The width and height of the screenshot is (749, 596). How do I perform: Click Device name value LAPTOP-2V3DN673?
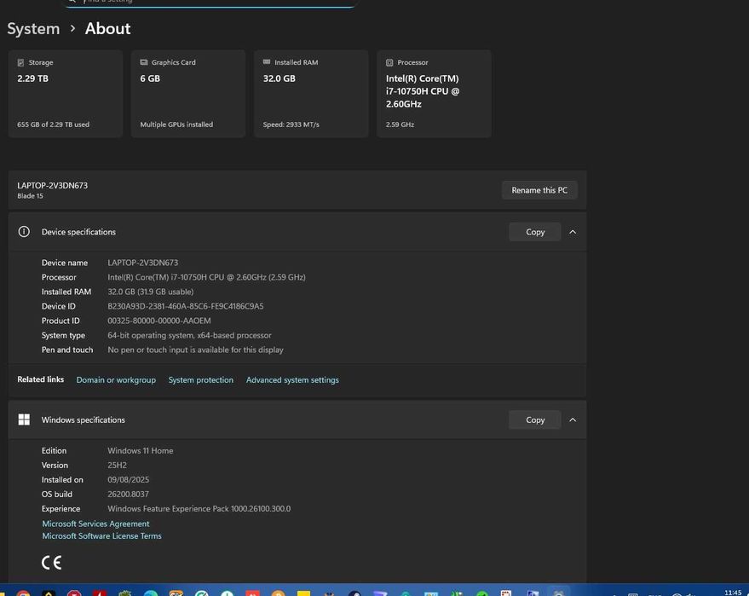(x=143, y=263)
